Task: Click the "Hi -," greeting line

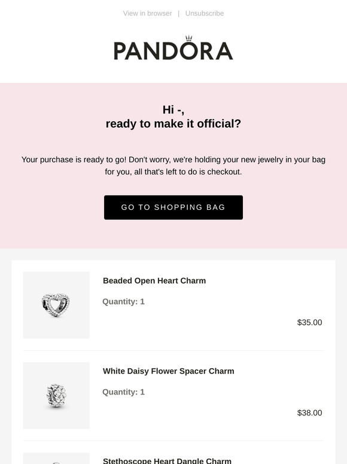Action: click(173, 110)
